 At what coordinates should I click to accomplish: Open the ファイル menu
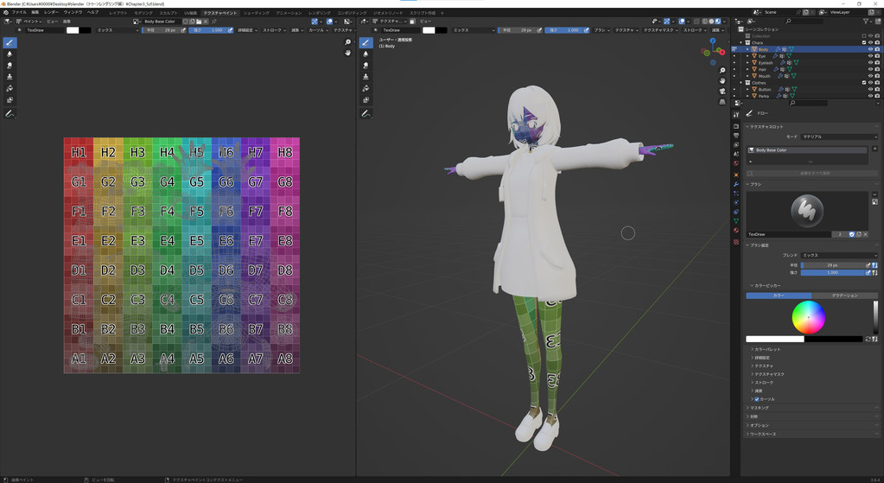coord(19,13)
